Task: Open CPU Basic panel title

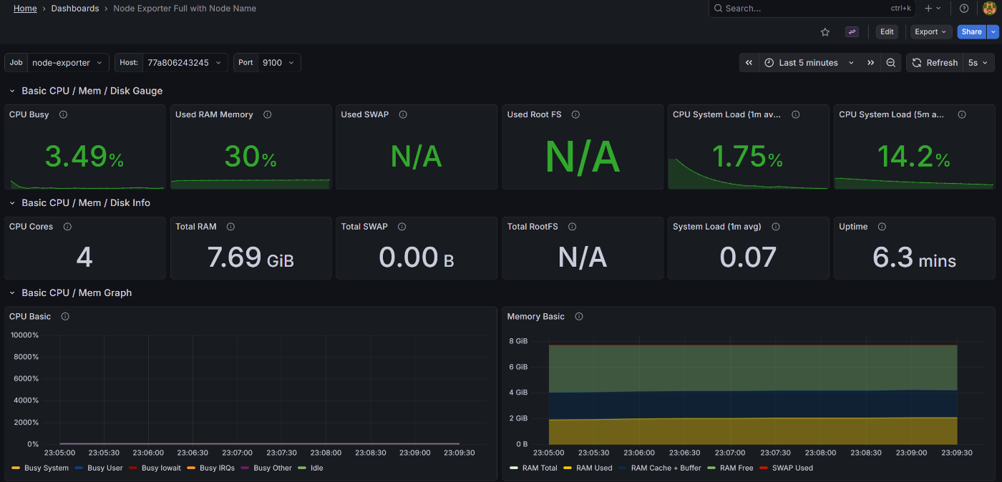Action: click(30, 317)
